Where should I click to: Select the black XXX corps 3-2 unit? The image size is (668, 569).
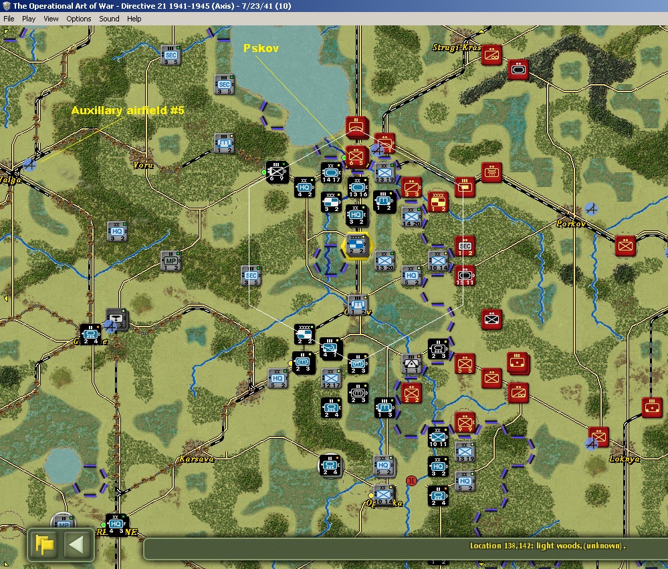tap(331, 202)
